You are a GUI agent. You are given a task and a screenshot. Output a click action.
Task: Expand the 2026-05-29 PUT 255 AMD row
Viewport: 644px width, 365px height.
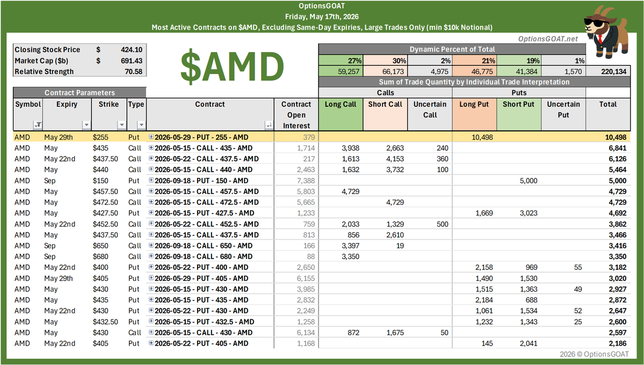pyautogui.click(x=151, y=137)
